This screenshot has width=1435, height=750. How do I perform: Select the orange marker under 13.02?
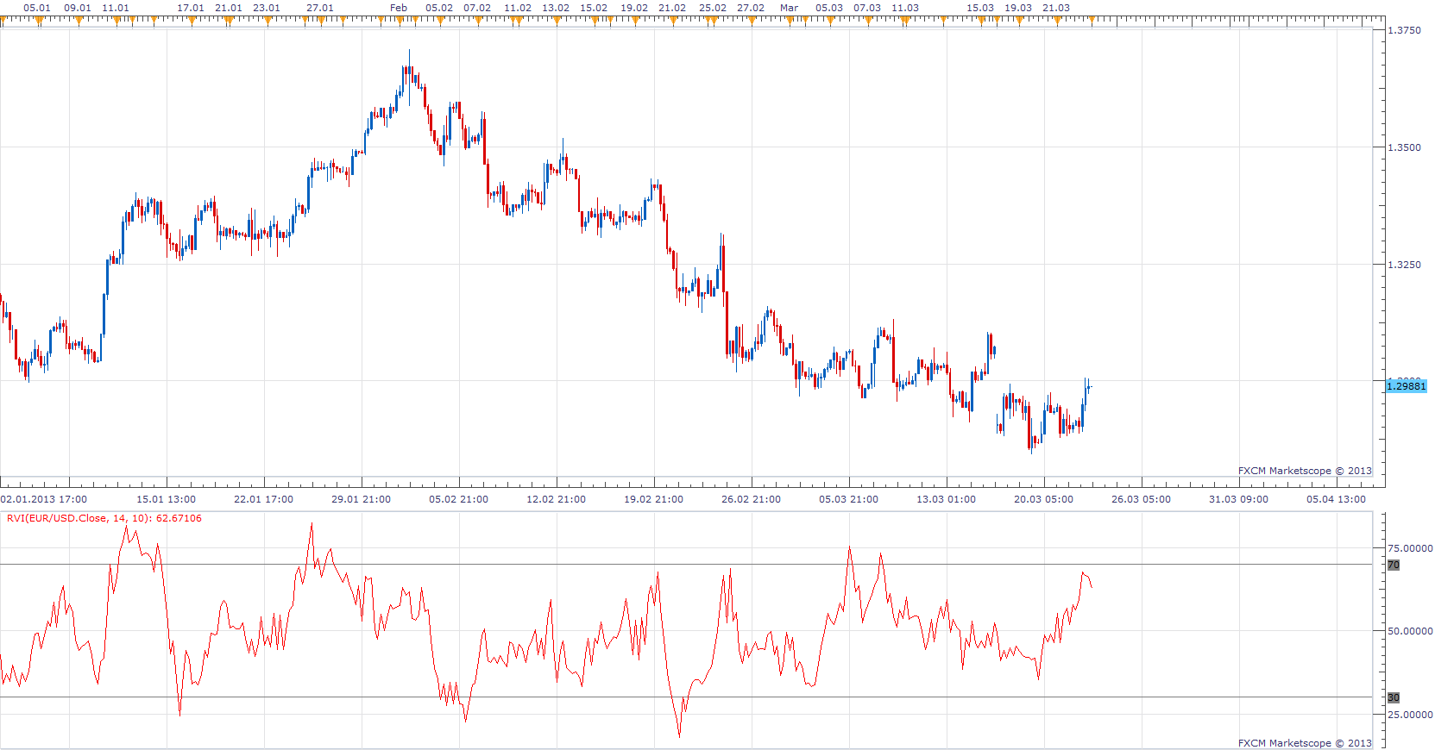(x=557, y=22)
